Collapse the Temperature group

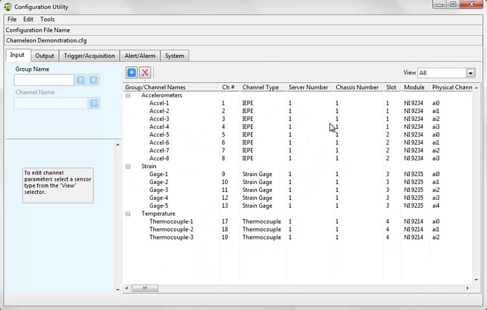(x=128, y=214)
